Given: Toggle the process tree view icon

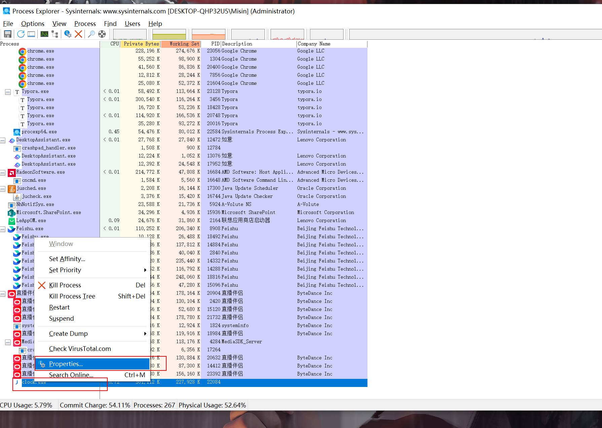Looking at the screenshot, I should tap(55, 34).
